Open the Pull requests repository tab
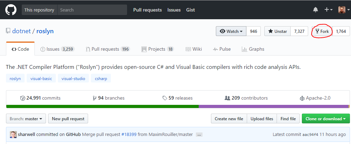This screenshot has width=351, height=144. (x=108, y=49)
